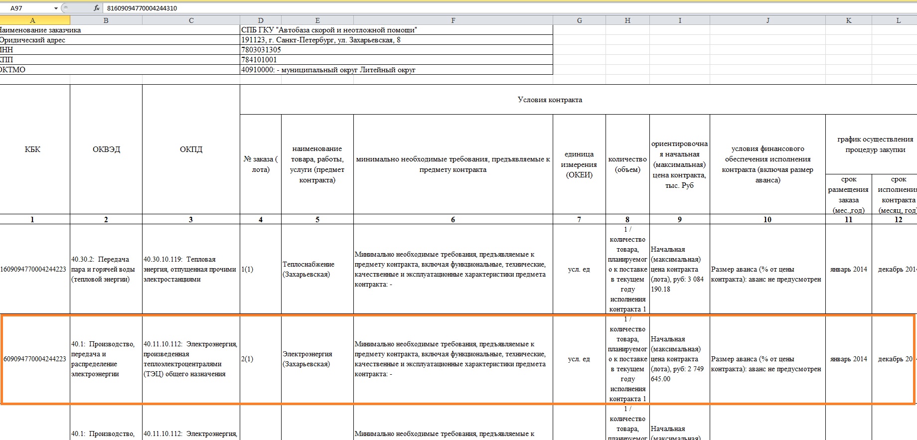Select the "наименование товара, работы, услуги" header
This screenshot has width=917, height=440.
tap(317, 164)
